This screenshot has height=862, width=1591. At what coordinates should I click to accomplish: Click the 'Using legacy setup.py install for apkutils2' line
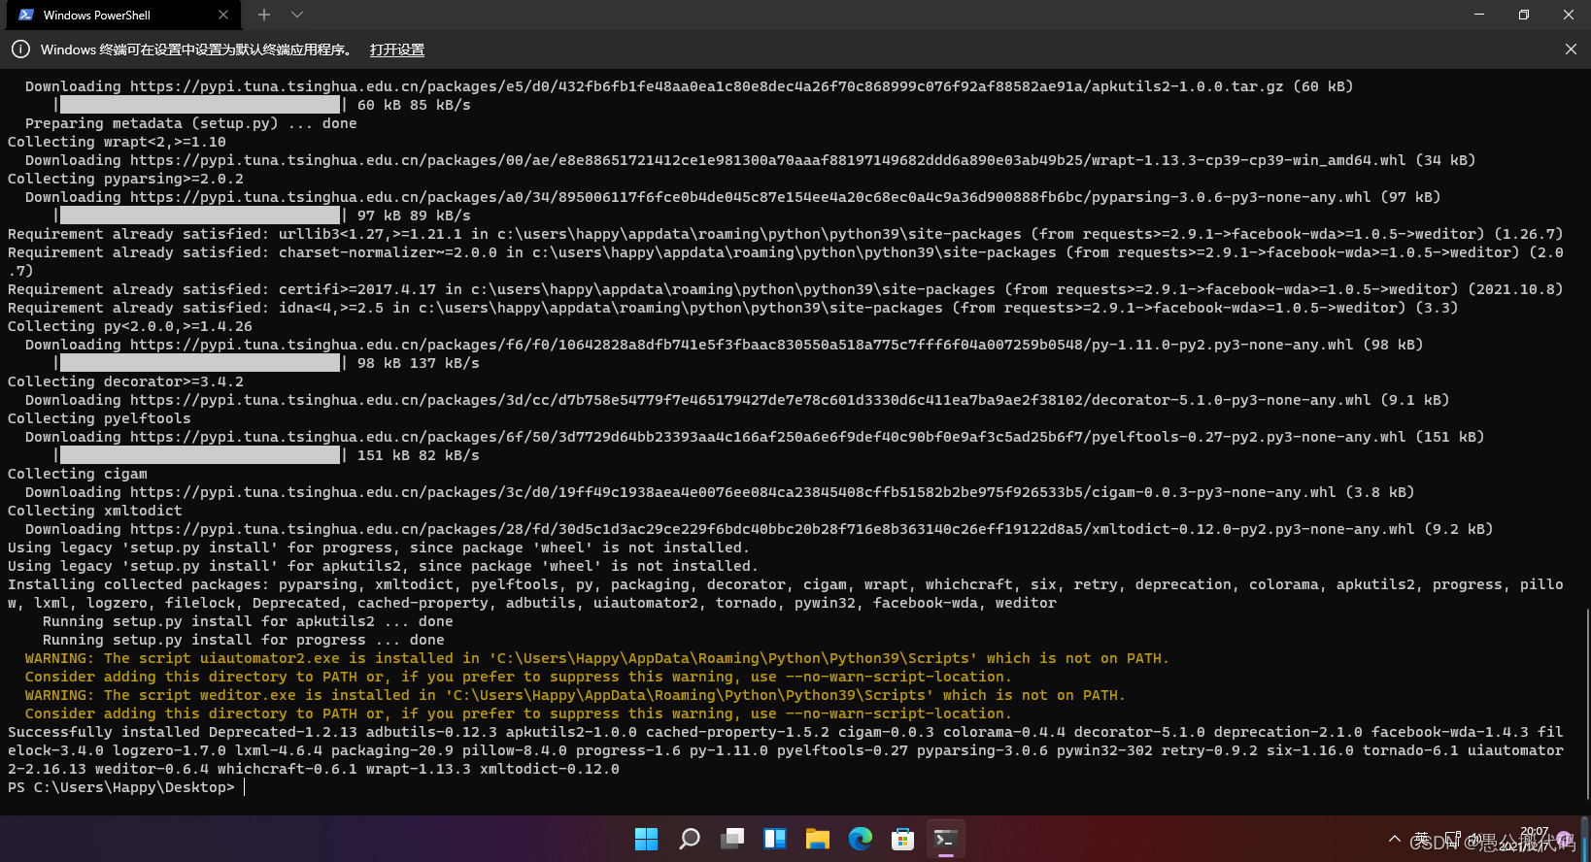pyautogui.click(x=383, y=566)
